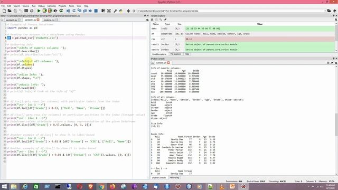
Task: Switch to Help pane tab
Action: (187, 54)
